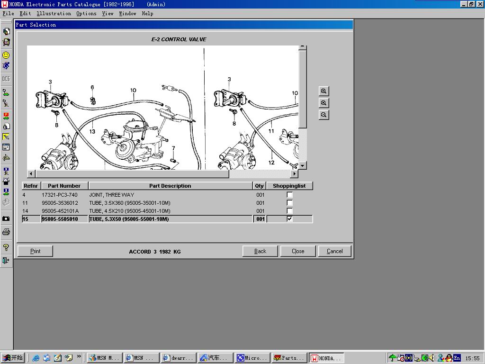Tick shoppinglist checkbox for TUBE, 4.5X210

pos(289,211)
